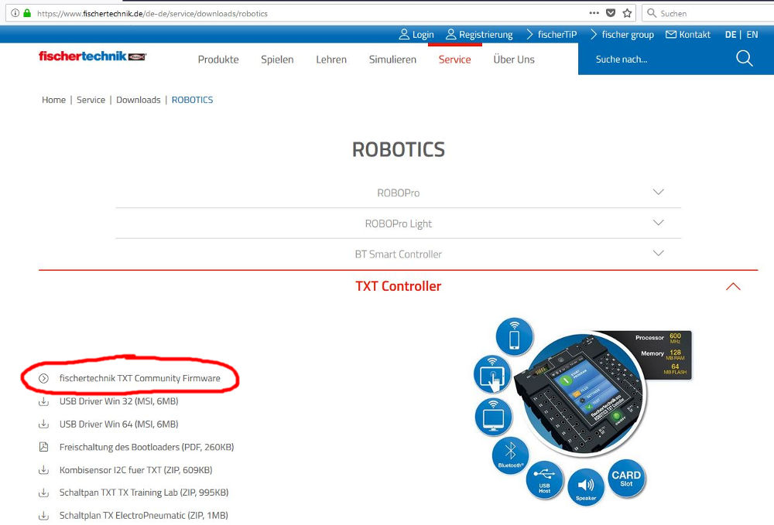774x525 pixels.
Task: Open the Service menu item
Action: [454, 60]
